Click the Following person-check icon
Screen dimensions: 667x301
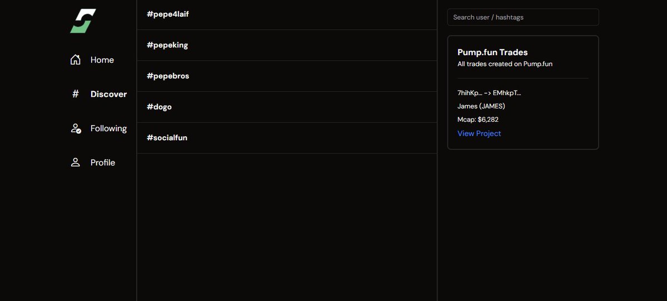click(x=76, y=128)
